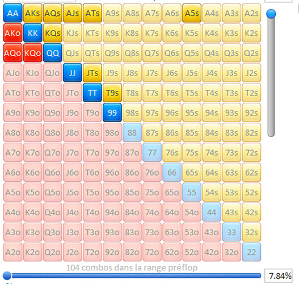Toggle the KQo hand cell
Image resolution: width=299 pixels, height=284 pixels.
coord(32,53)
